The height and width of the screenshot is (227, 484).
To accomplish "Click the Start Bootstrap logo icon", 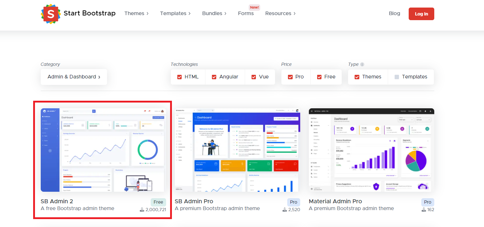I will [51, 14].
